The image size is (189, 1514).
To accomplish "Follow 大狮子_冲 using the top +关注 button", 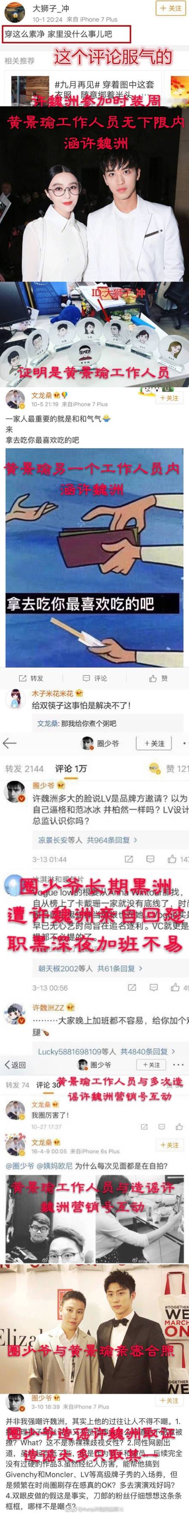I will pyautogui.click(x=171, y=9).
